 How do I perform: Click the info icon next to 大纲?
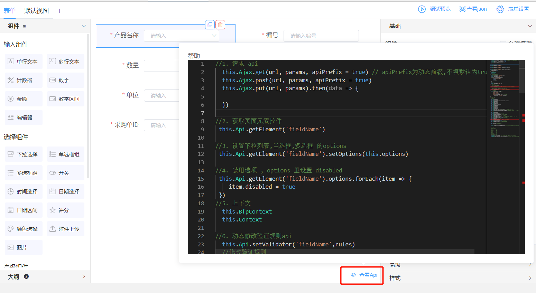(26, 276)
